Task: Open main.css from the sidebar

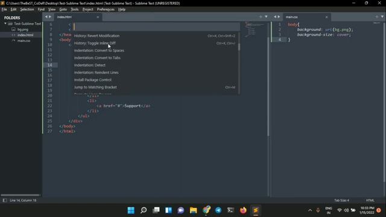Action: [x=24, y=40]
